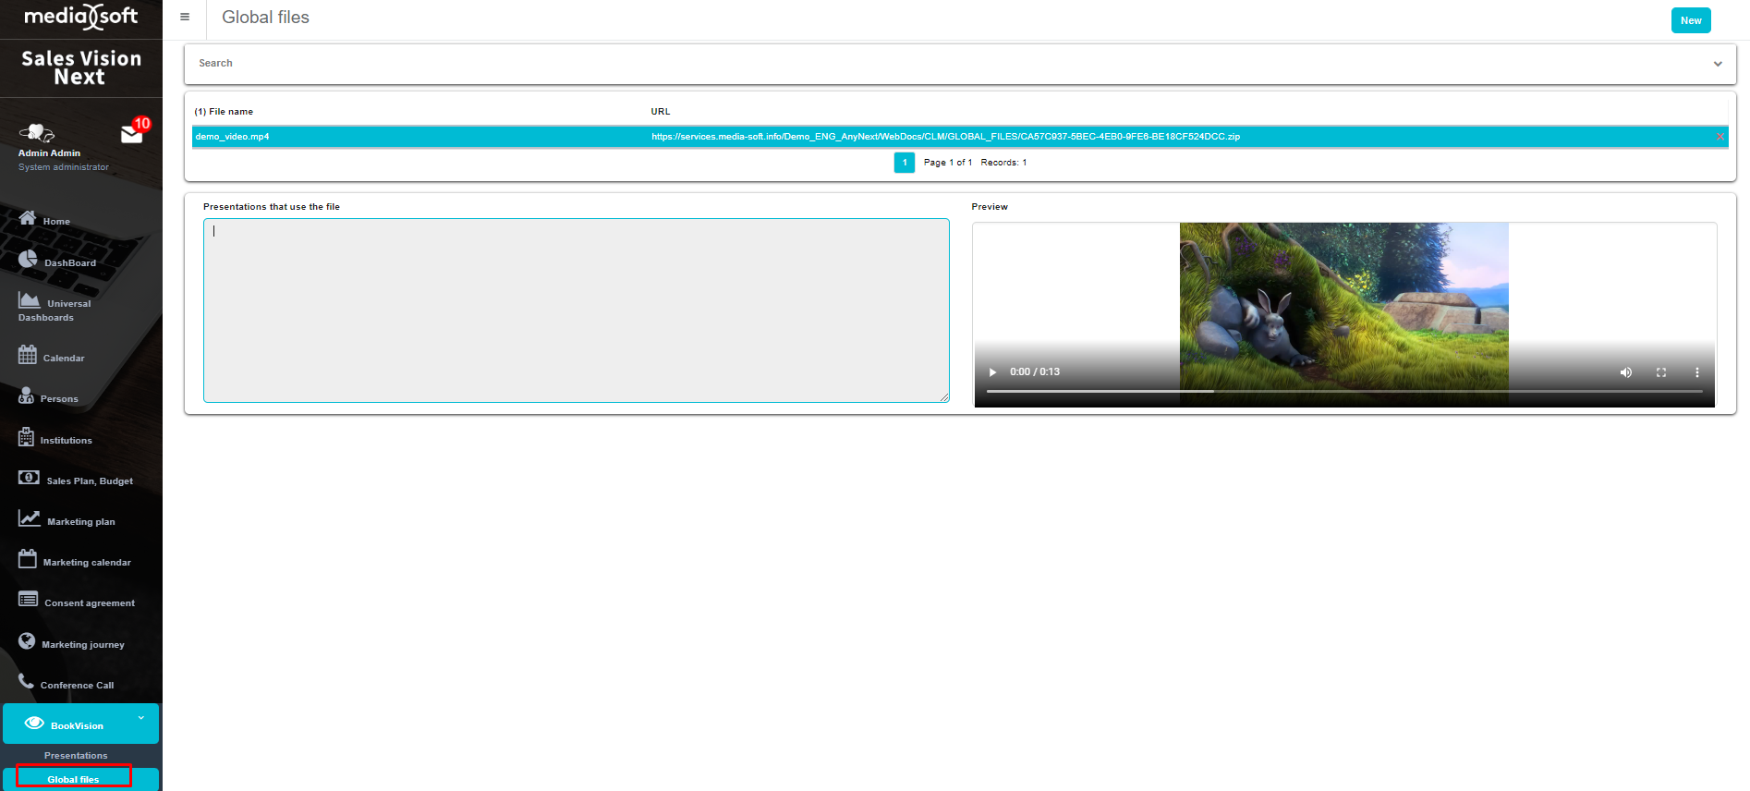Image resolution: width=1750 pixels, height=791 pixels.
Task: Click the Marketing plan chart icon
Action: [29, 518]
